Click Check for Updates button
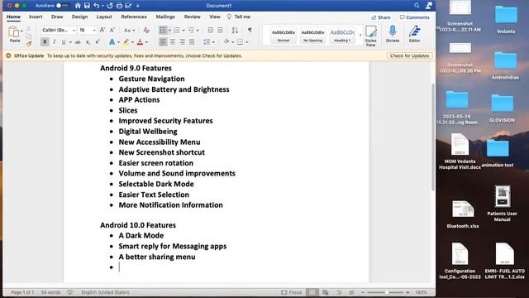Viewport: 529px width, 298px height. pyautogui.click(x=410, y=55)
